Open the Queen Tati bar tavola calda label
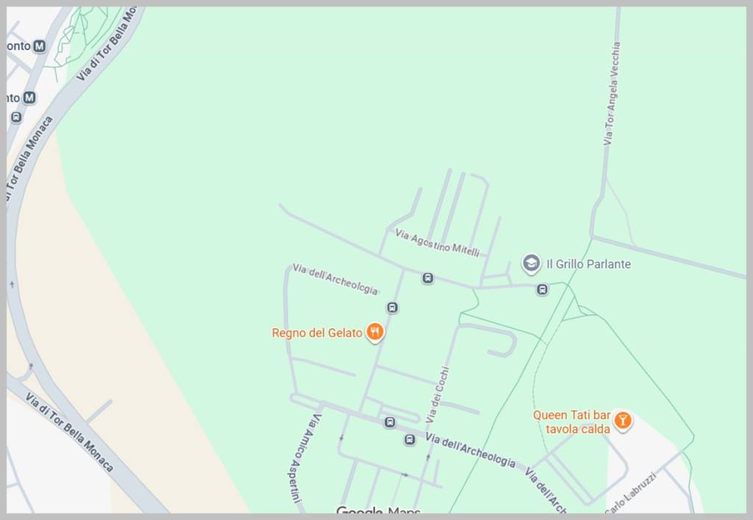 pos(572,422)
